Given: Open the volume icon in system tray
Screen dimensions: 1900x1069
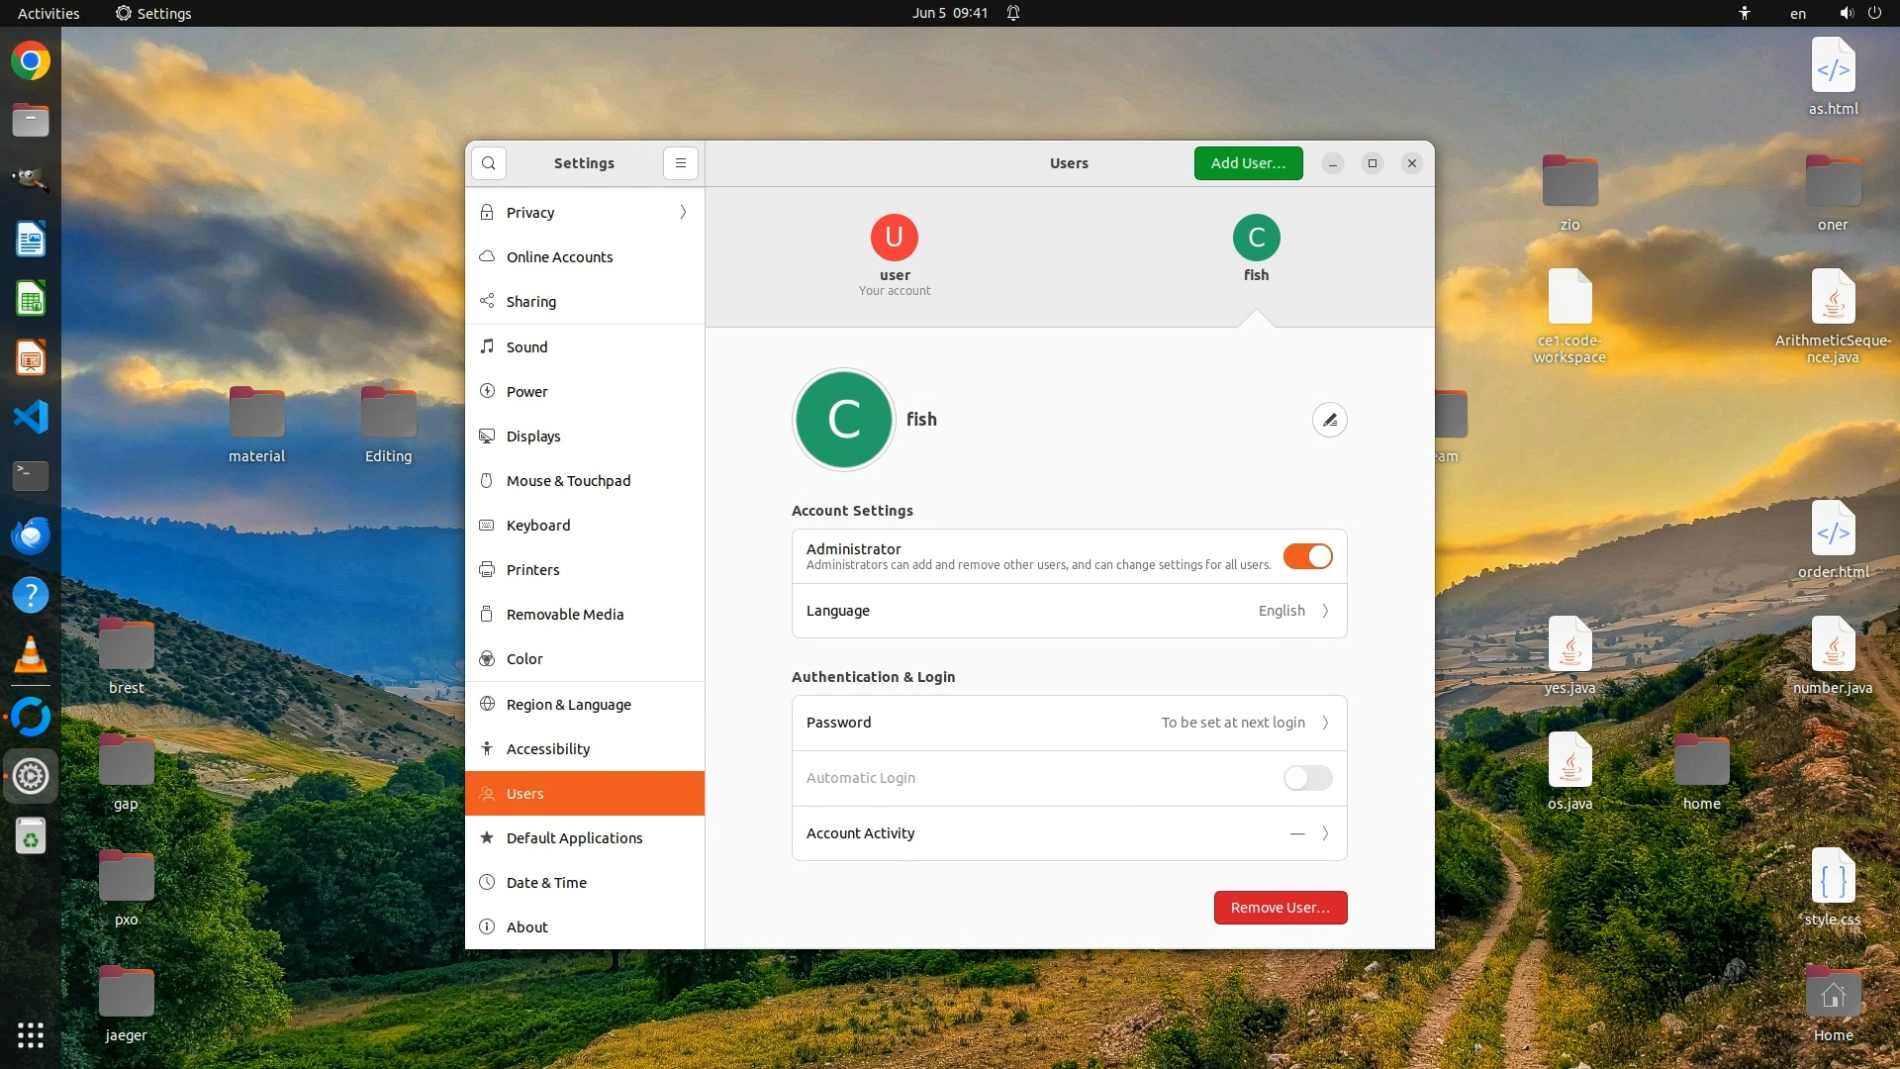Looking at the screenshot, I should pos(1846,13).
